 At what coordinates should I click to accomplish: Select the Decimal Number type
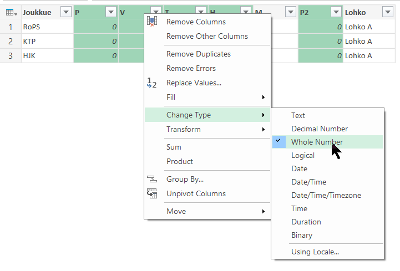coord(319,129)
